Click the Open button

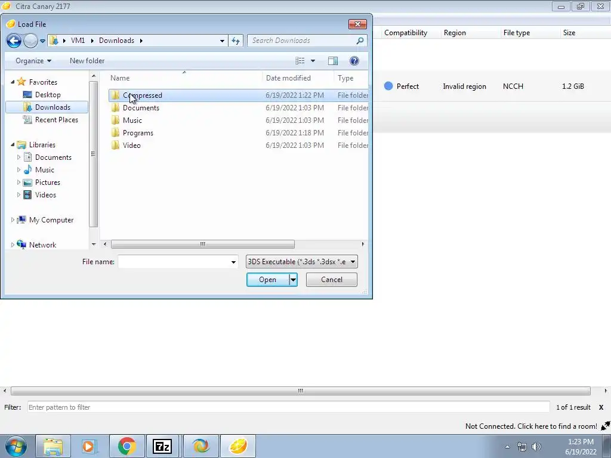(268, 280)
